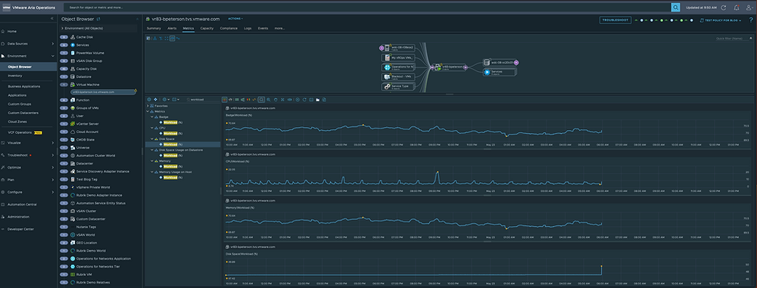Viewport: 757px width, 288px height.
Task: Refresh data using the top refresh icon
Action: 723,8
